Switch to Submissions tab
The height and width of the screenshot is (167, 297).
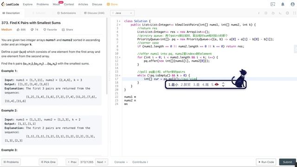tap(66, 13)
